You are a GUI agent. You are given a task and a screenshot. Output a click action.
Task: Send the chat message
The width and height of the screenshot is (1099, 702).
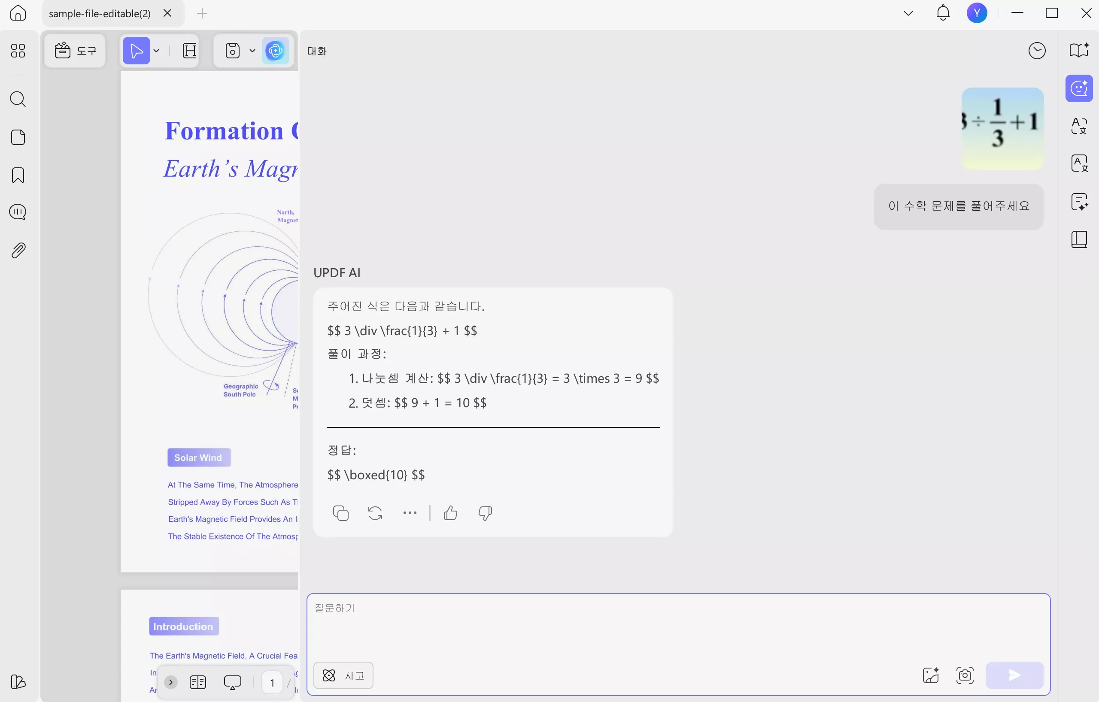[x=1014, y=675]
